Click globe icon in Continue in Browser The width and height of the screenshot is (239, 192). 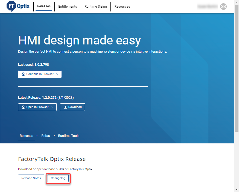(23, 74)
